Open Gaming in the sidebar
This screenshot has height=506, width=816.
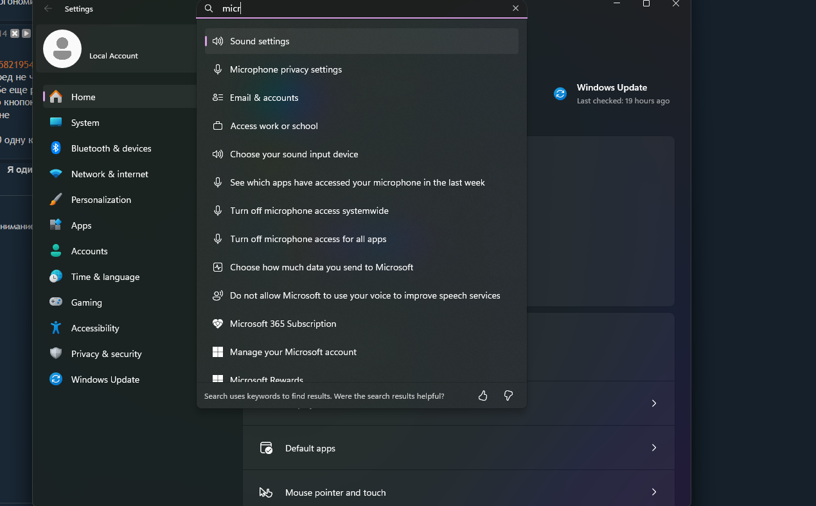click(x=120, y=302)
